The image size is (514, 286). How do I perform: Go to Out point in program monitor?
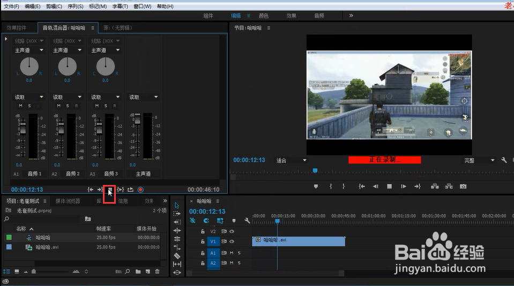[x=418, y=187]
